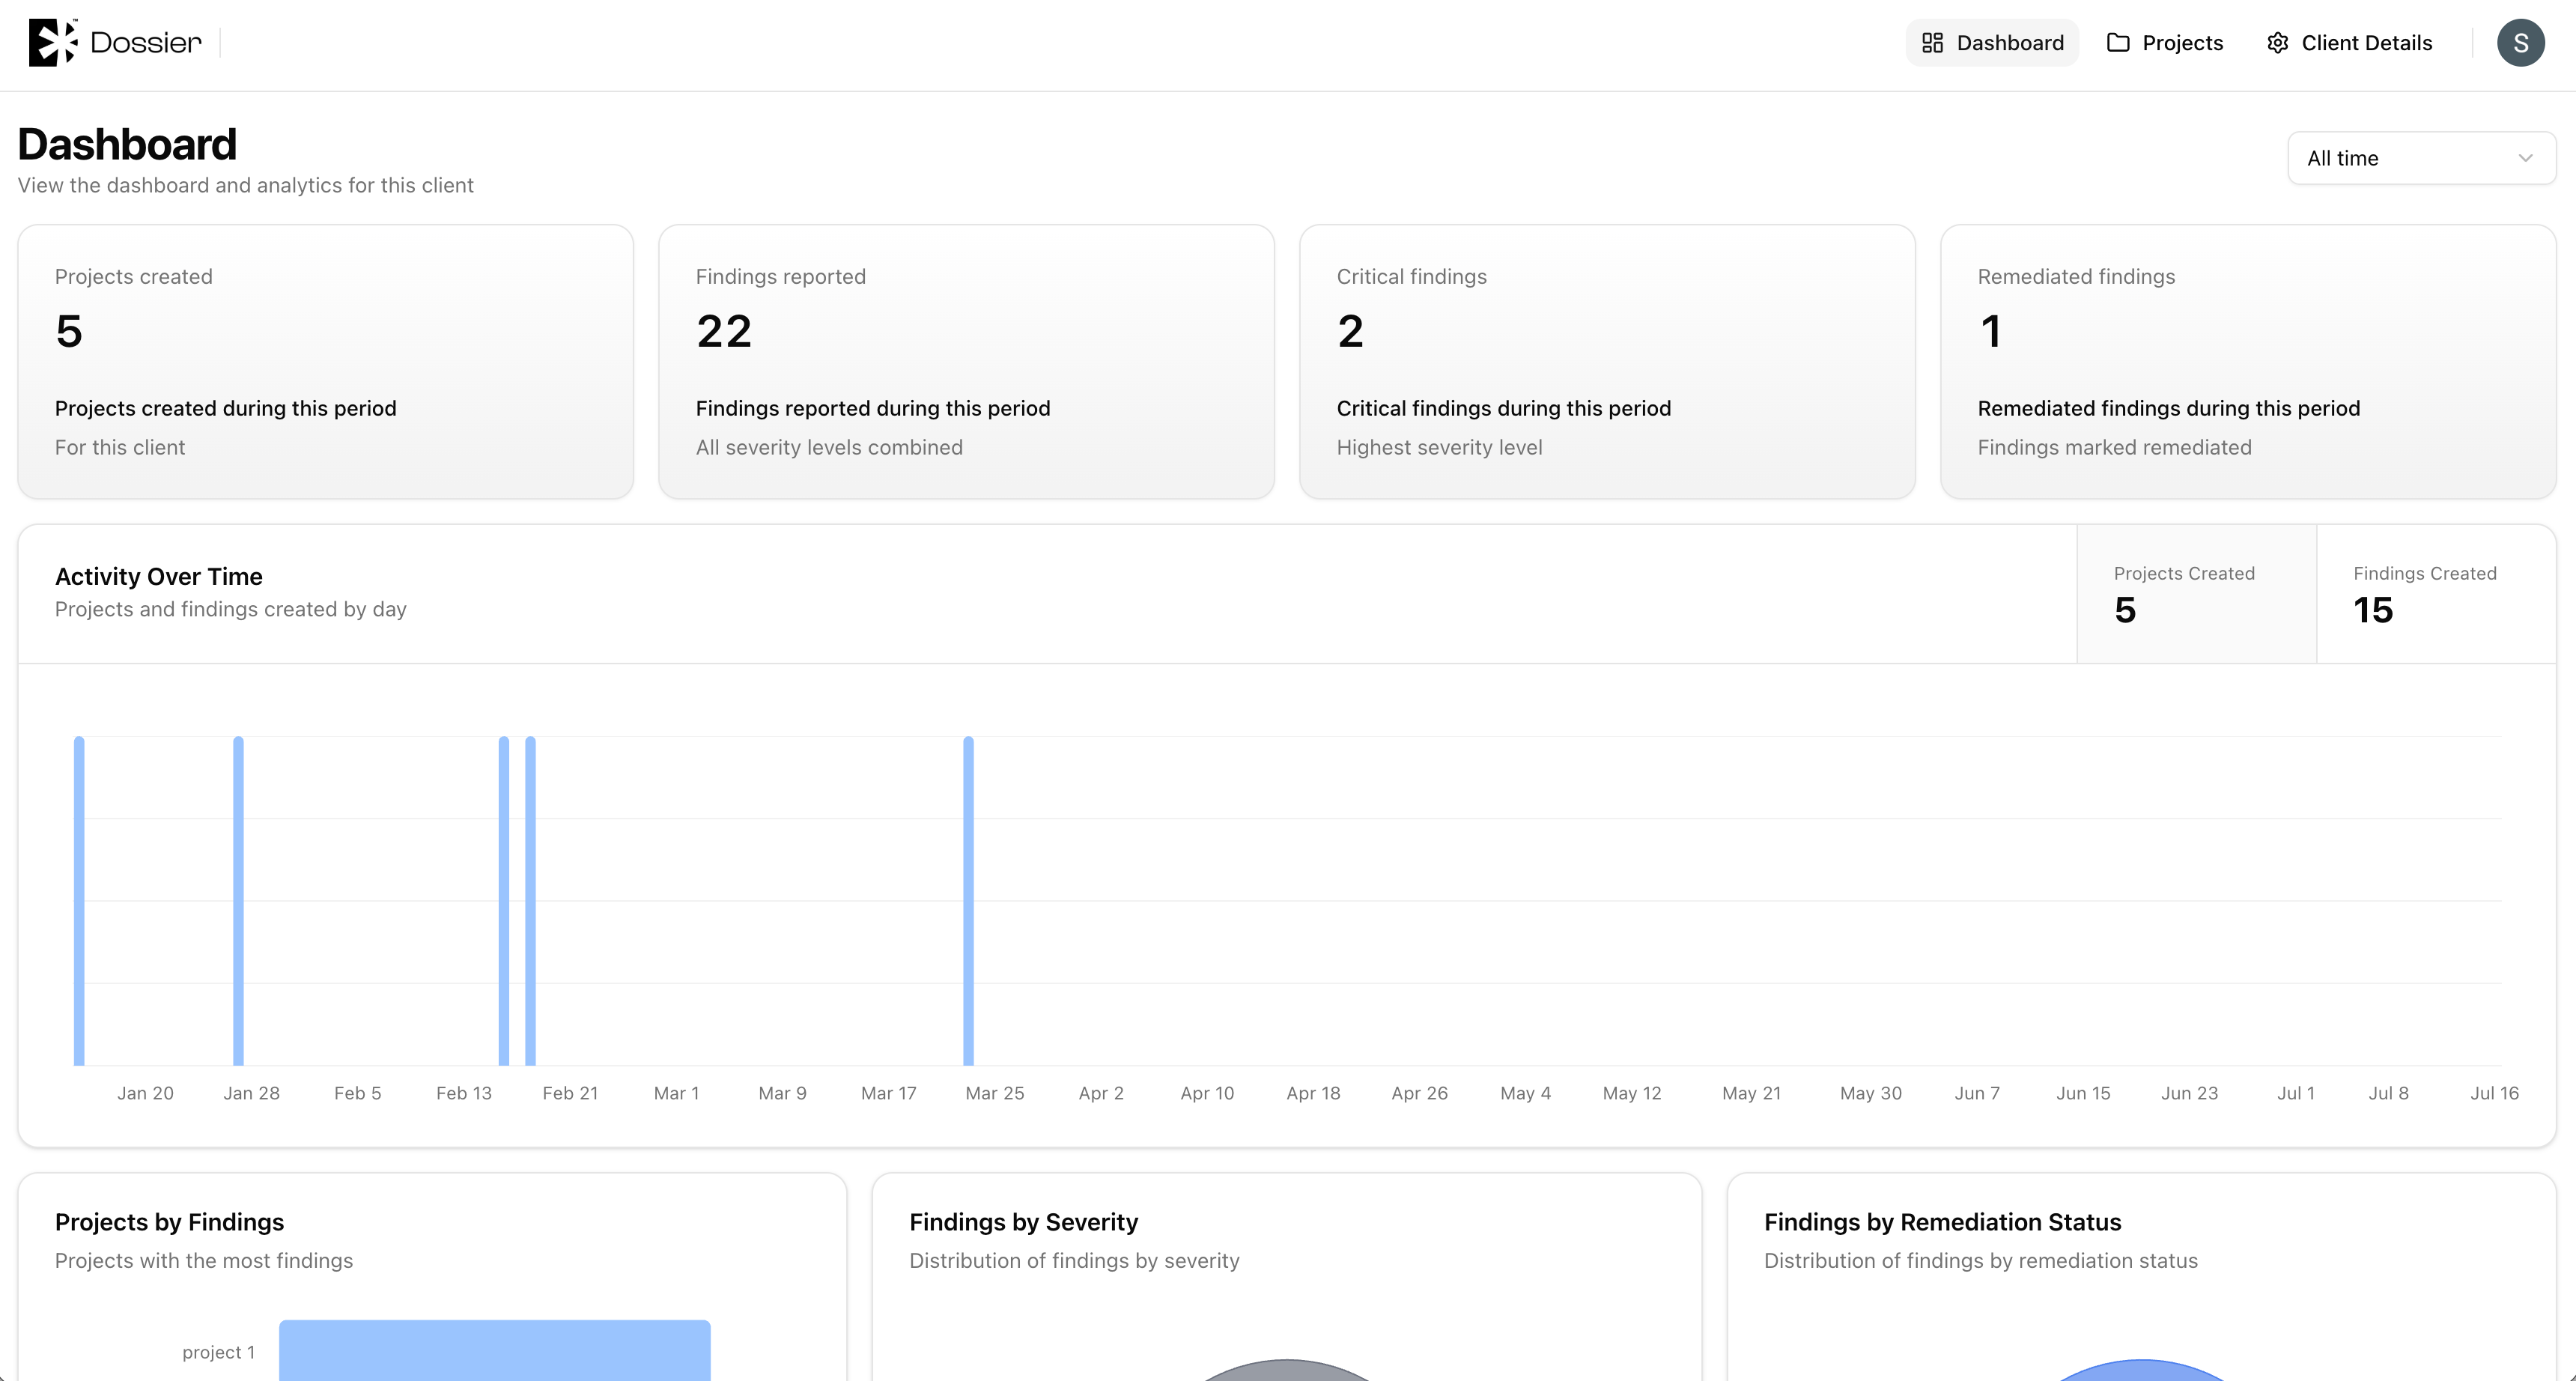Screen dimensions: 2576x1381
Task: Click the 'Findings by Severity' heading
Action: click(1023, 1222)
